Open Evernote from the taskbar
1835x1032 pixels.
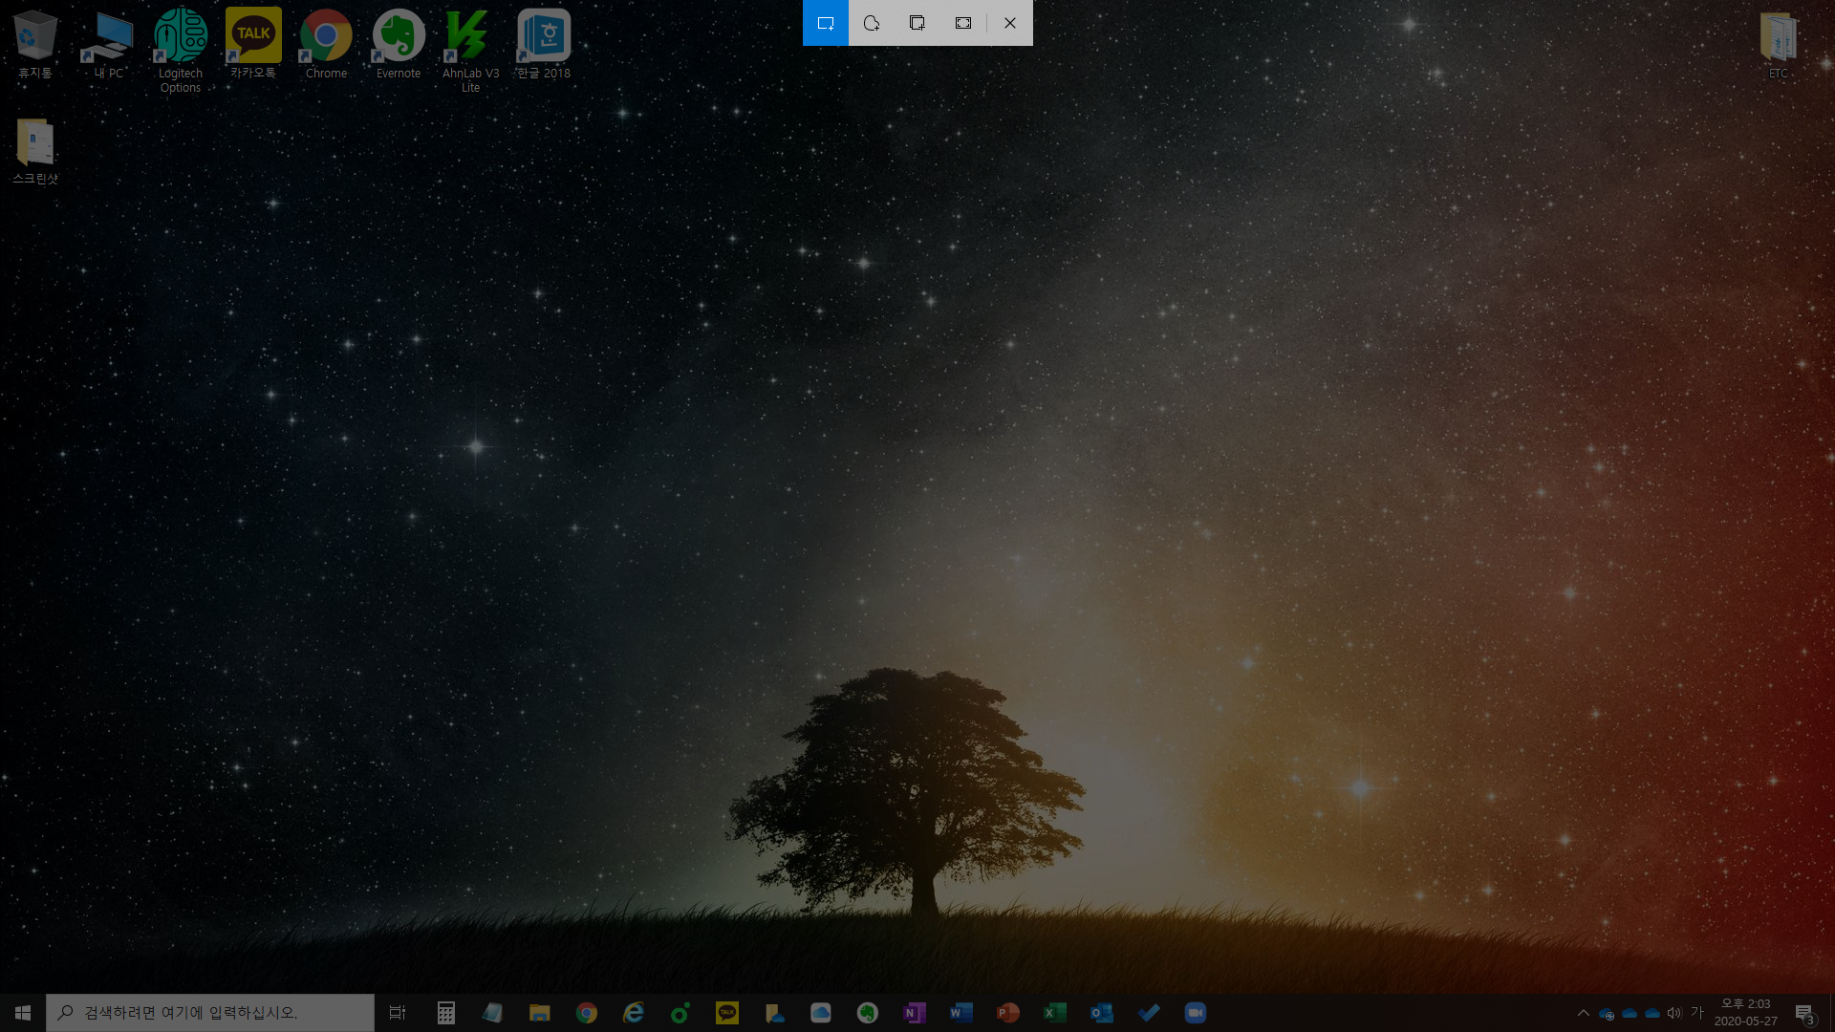click(867, 1013)
